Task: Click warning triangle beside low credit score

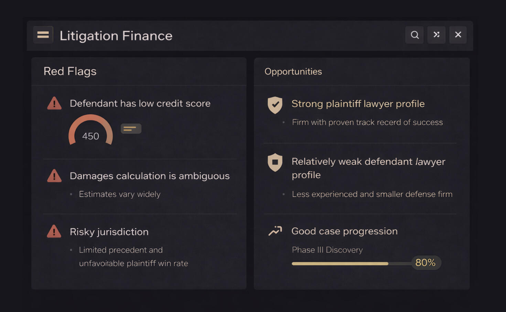Action: tap(54, 103)
